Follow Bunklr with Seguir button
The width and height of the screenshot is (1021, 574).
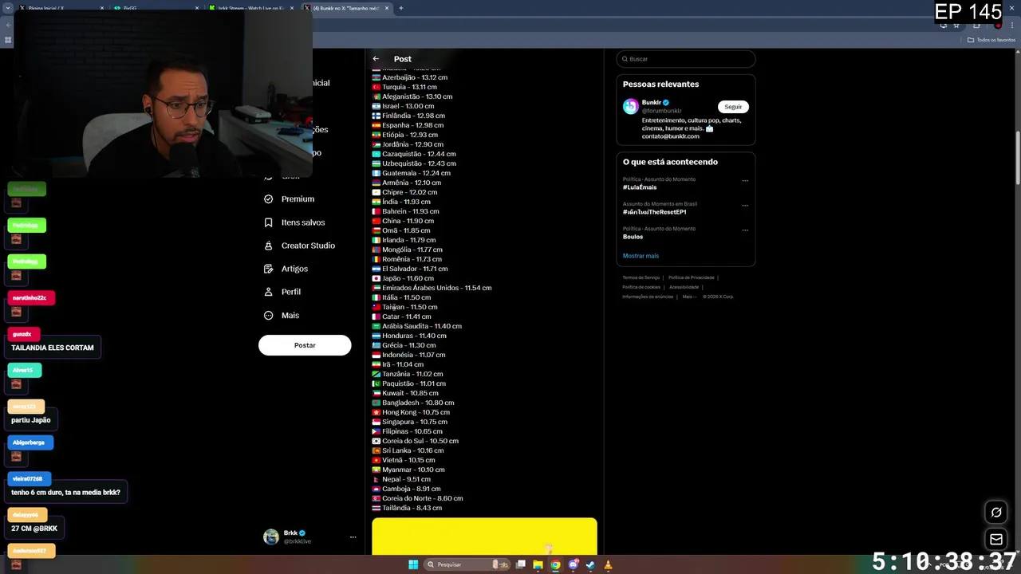point(733,107)
